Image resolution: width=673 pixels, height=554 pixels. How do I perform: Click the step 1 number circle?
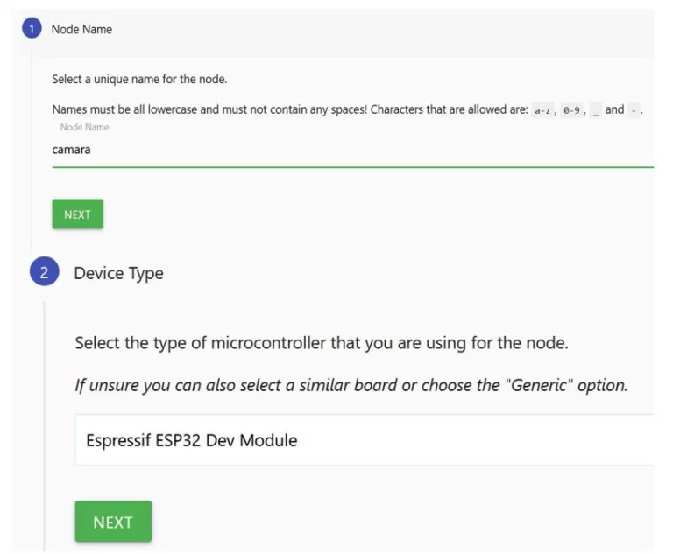tap(32, 29)
